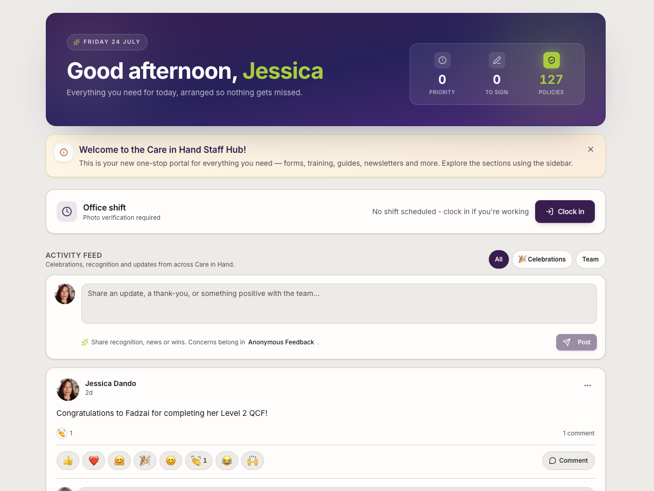View the 1 comment link

(578, 433)
